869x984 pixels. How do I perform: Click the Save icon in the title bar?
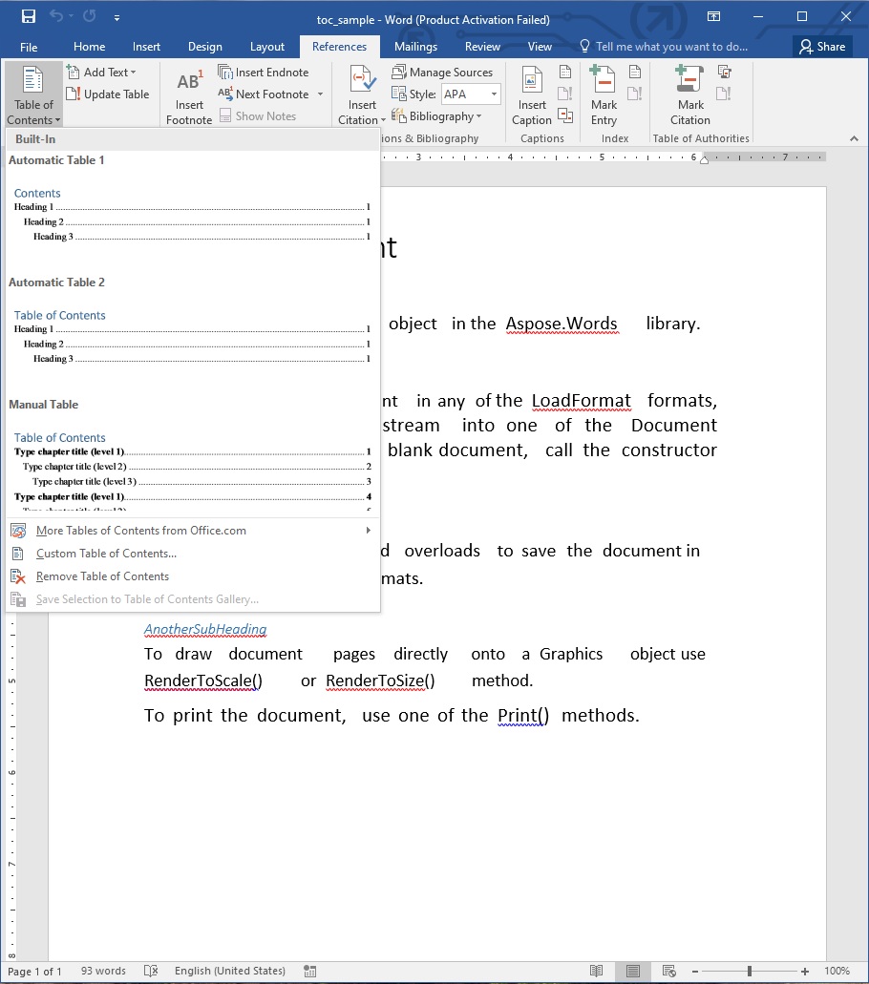tap(28, 16)
